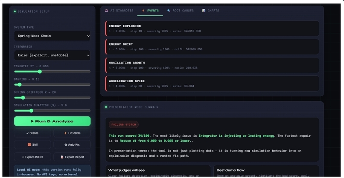Click the lightning icon on Unstable button
Image resolution: width=344 pixels, height=178 pixels.
tap(65, 133)
